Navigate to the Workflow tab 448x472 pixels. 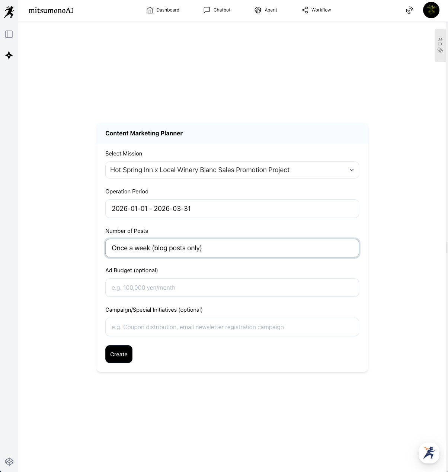tap(316, 10)
